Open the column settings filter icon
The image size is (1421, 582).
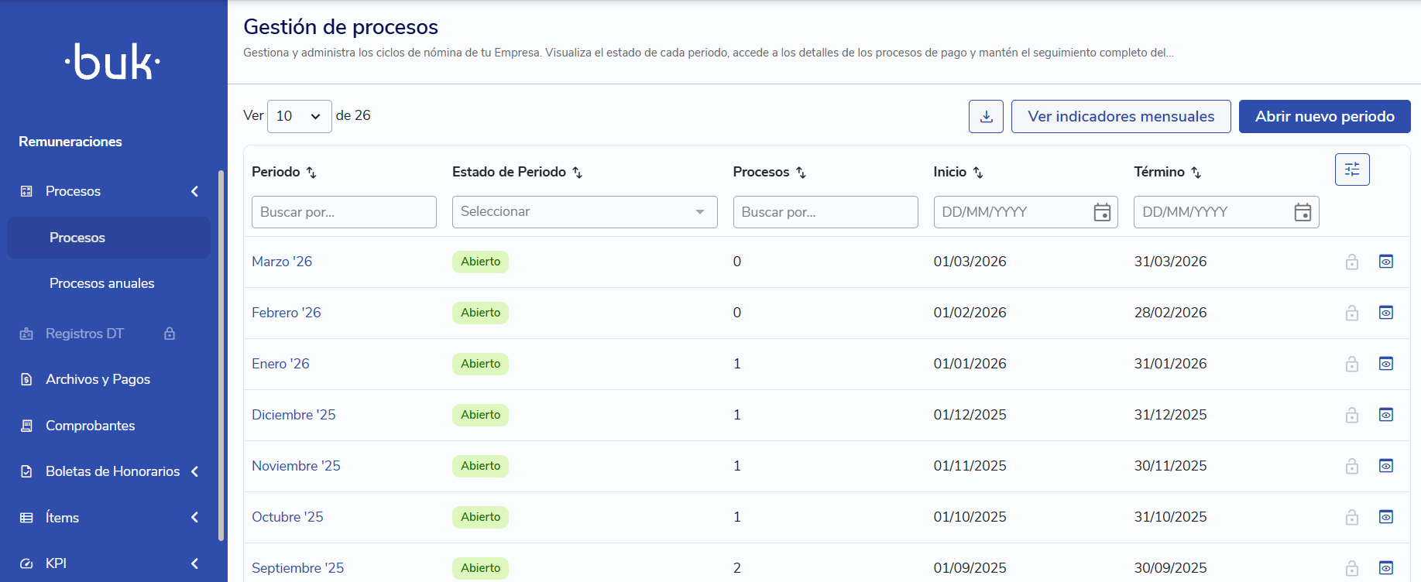click(1352, 169)
